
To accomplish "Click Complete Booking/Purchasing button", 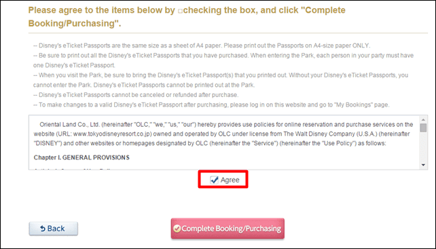I will point(228,229).
